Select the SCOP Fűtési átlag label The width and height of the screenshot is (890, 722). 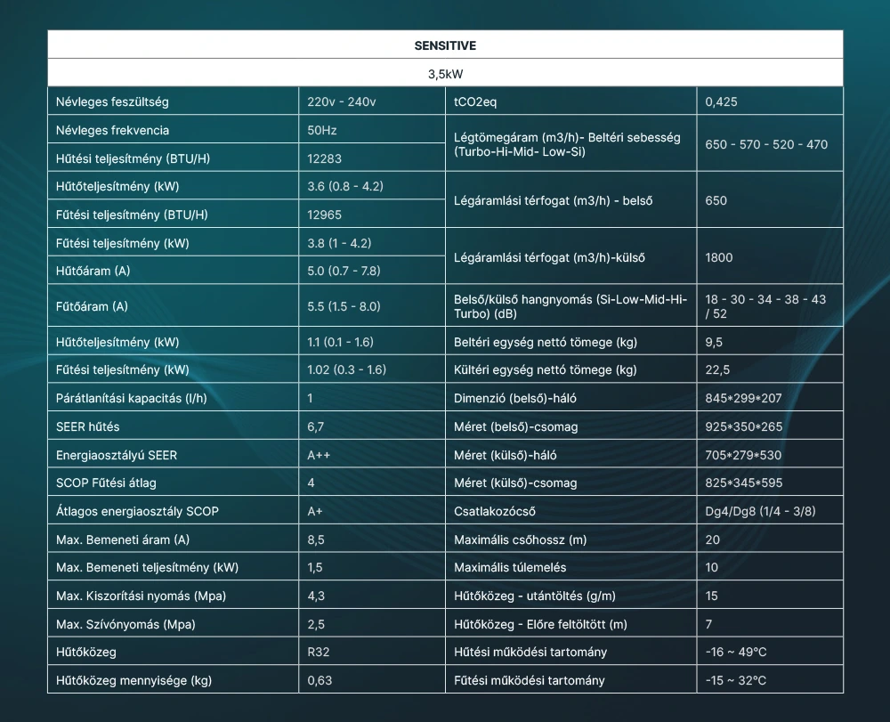pos(106,483)
